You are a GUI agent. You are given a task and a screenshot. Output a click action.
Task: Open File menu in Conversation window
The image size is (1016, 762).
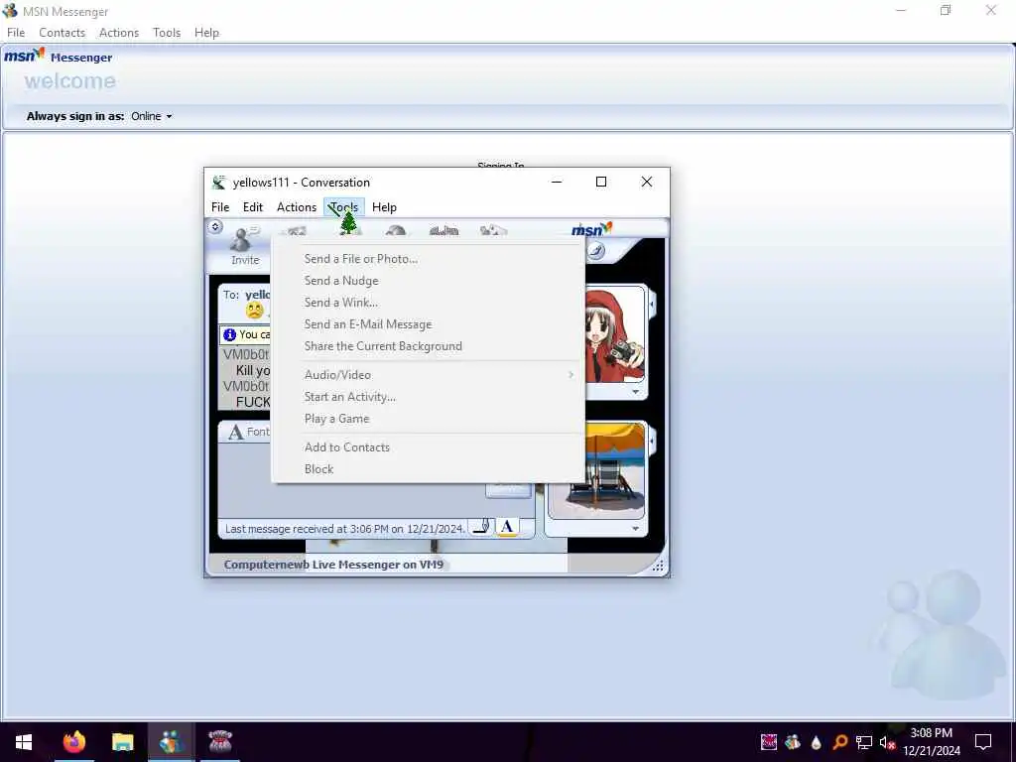coord(220,207)
